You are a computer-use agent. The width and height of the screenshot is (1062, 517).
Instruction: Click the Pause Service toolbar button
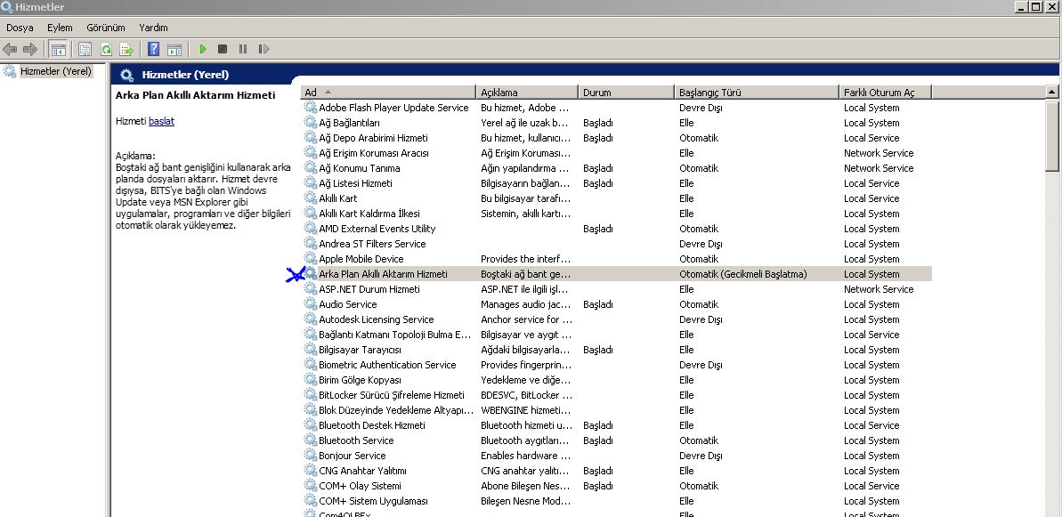[x=243, y=49]
